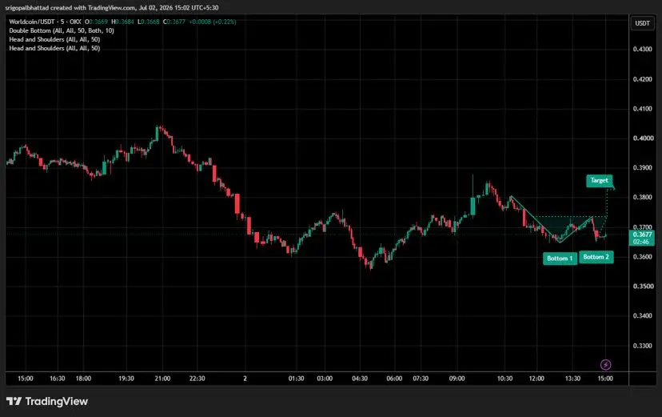
Task: Click the 15:00 label at right of time axis
Action: pos(605,378)
